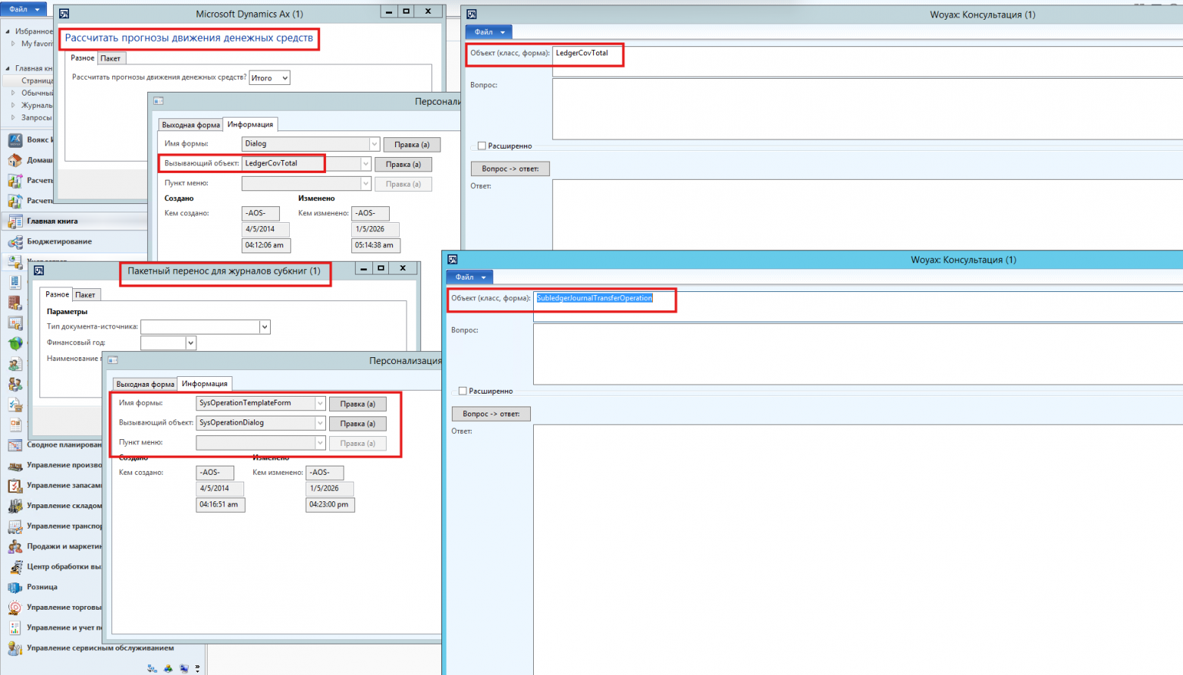This screenshot has width=1183, height=675.
Task: Click Правка (а) button next to Dialog
Action: (412, 145)
